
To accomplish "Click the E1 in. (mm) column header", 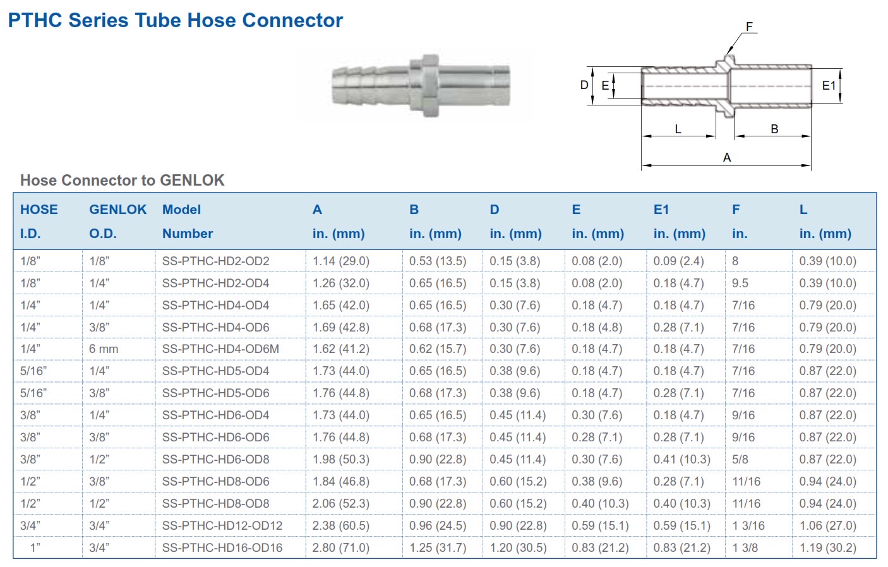I will (x=680, y=221).
